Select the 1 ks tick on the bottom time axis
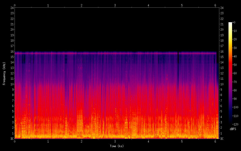The image size is (241, 151). (x=48, y=141)
